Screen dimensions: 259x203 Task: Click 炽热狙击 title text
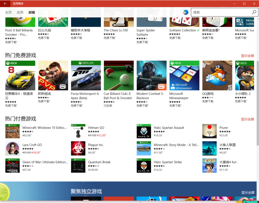coord(45,94)
